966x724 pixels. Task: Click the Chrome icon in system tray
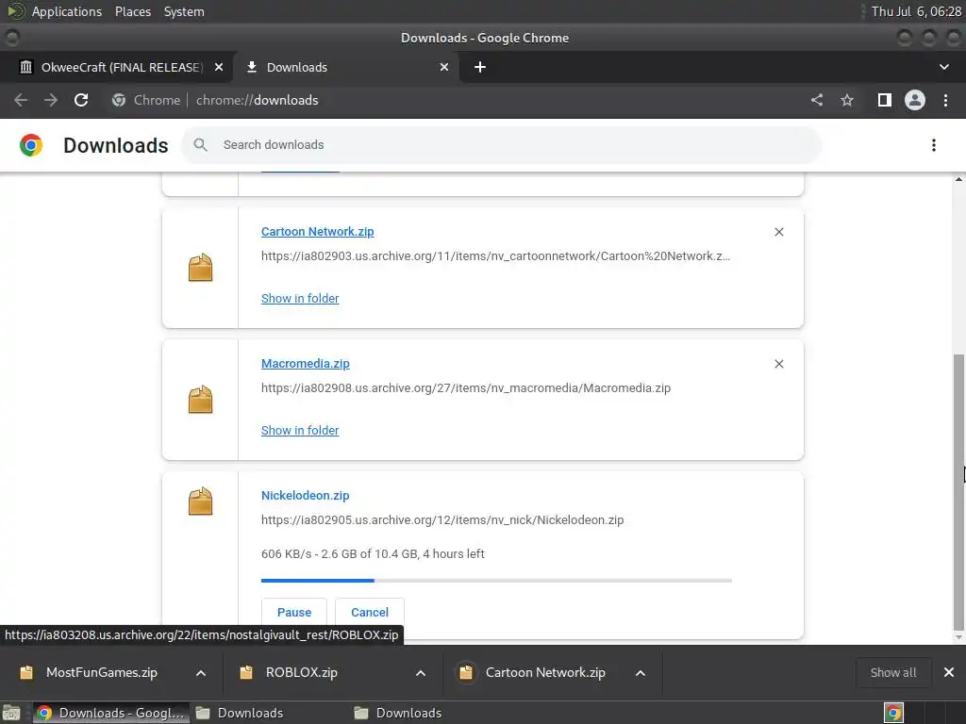[893, 713]
